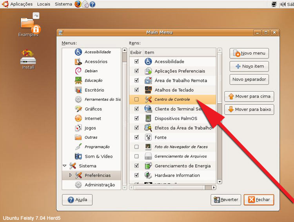Image resolution: width=294 pixels, height=222 pixels.
Task: Open Ajuda help button
Action: pos(77,200)
